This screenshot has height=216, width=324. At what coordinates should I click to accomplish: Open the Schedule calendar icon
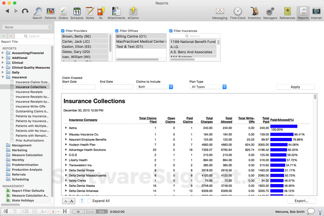[x=77, y=12]
